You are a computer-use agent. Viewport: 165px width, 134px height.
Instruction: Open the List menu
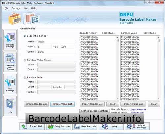(26, 8)
